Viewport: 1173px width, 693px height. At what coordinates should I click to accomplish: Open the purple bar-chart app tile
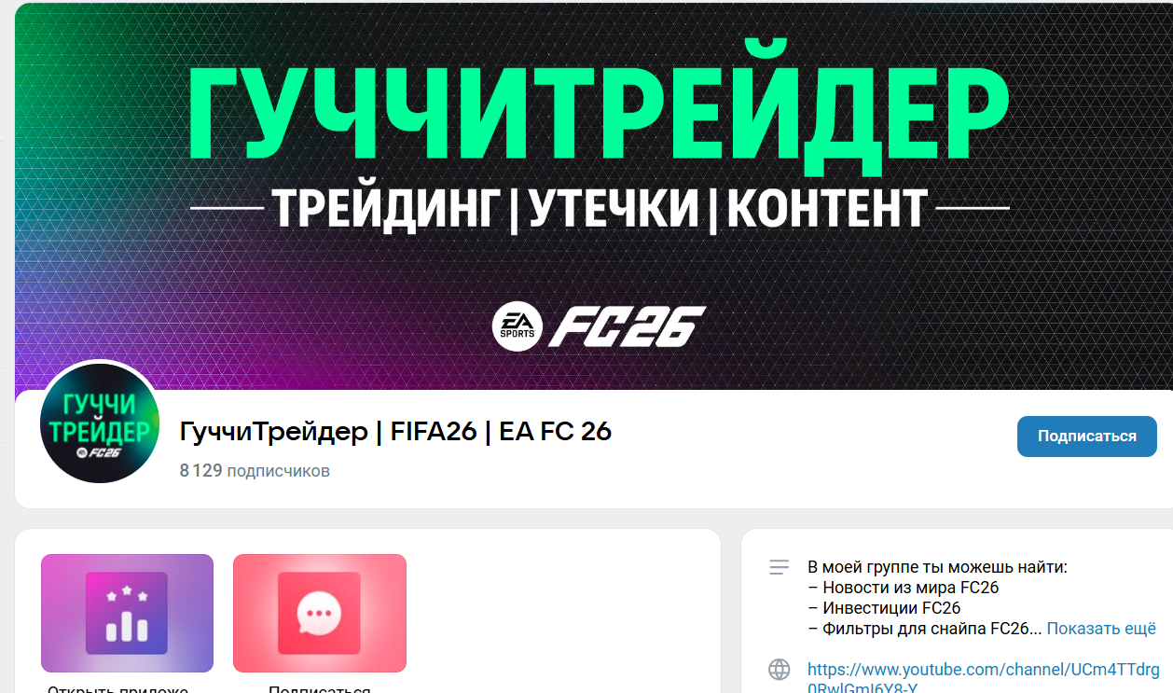[127, 613]
